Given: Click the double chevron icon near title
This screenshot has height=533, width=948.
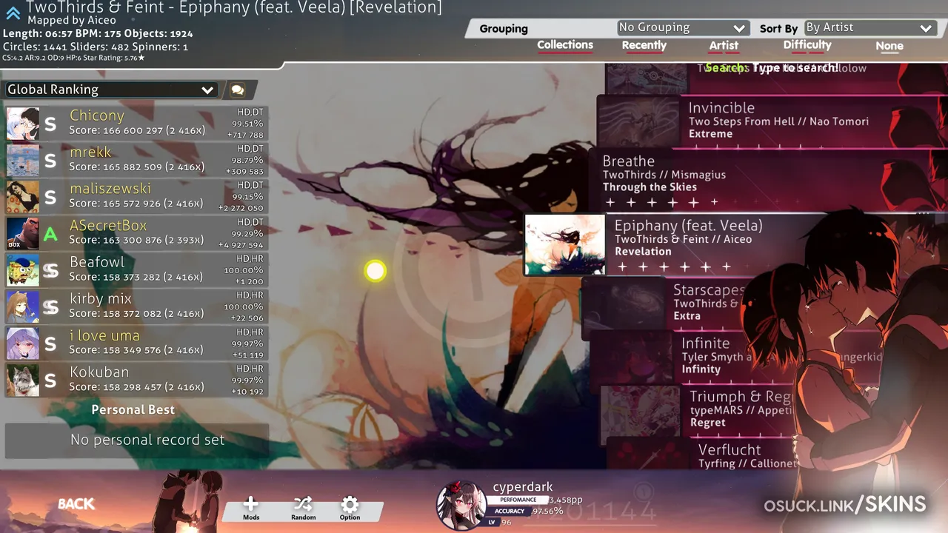Looking at the screenshot, I should coord(13,13).
